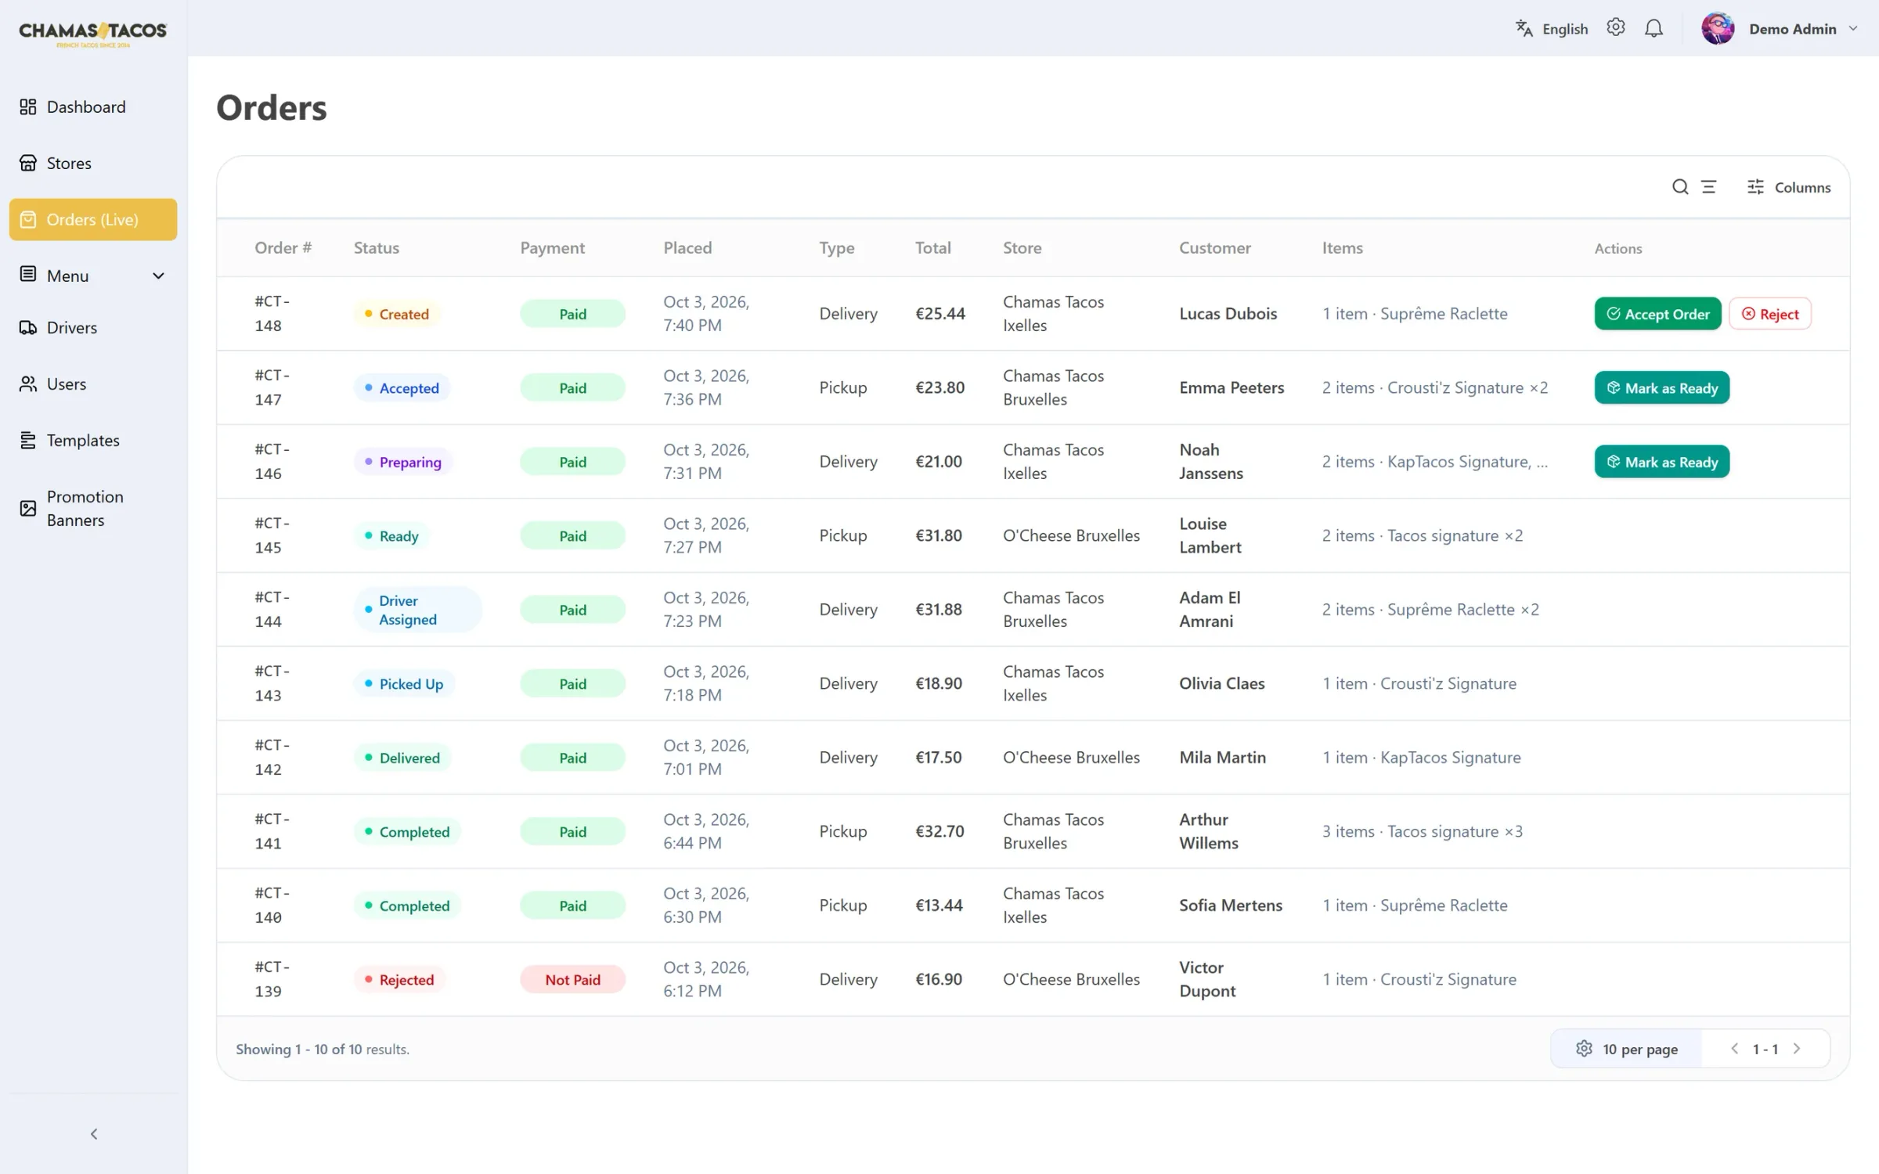Click the Order # column header

point(283,248)
